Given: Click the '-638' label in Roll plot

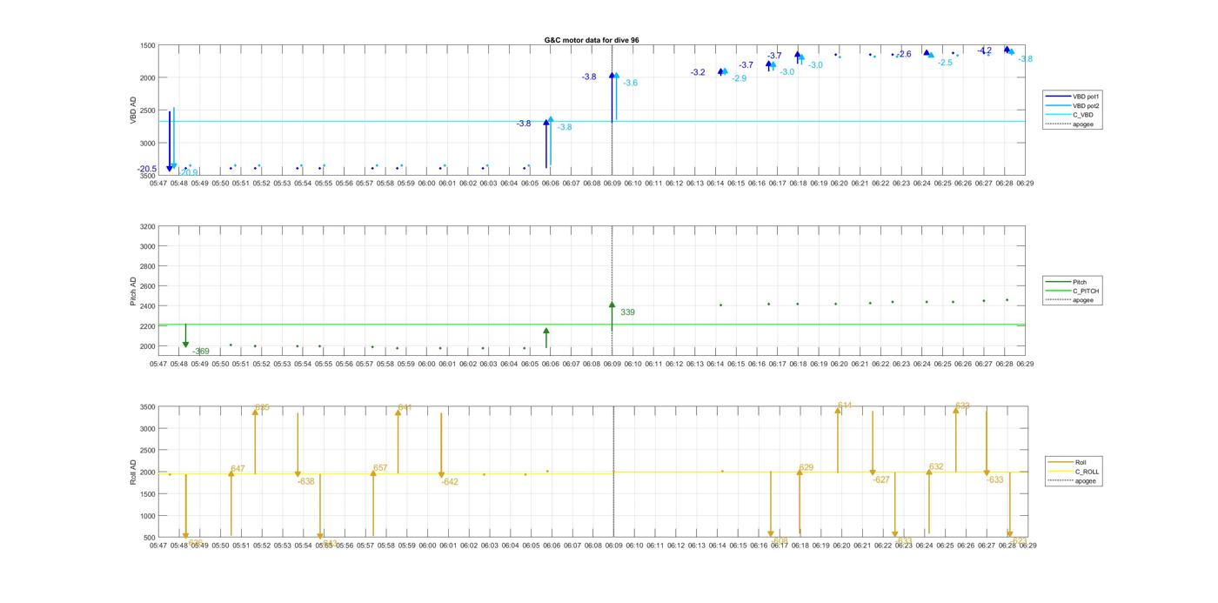Looking at the screenshot, I should coord(305,481).
